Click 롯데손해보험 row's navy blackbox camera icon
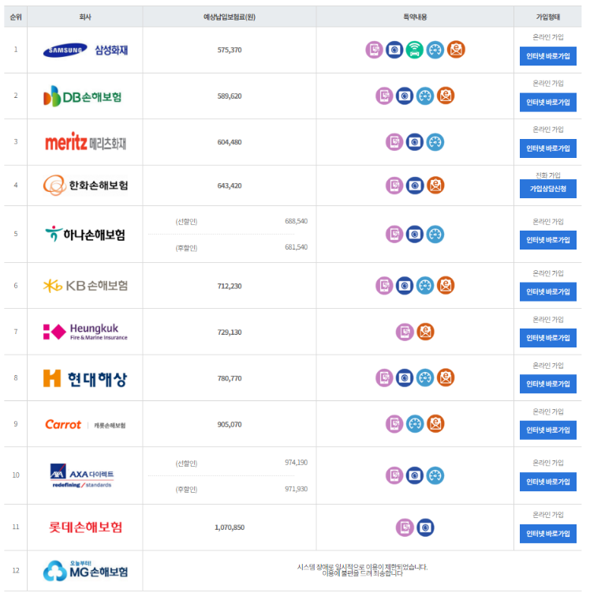590x597 pixels. click(x=425, y=528)
